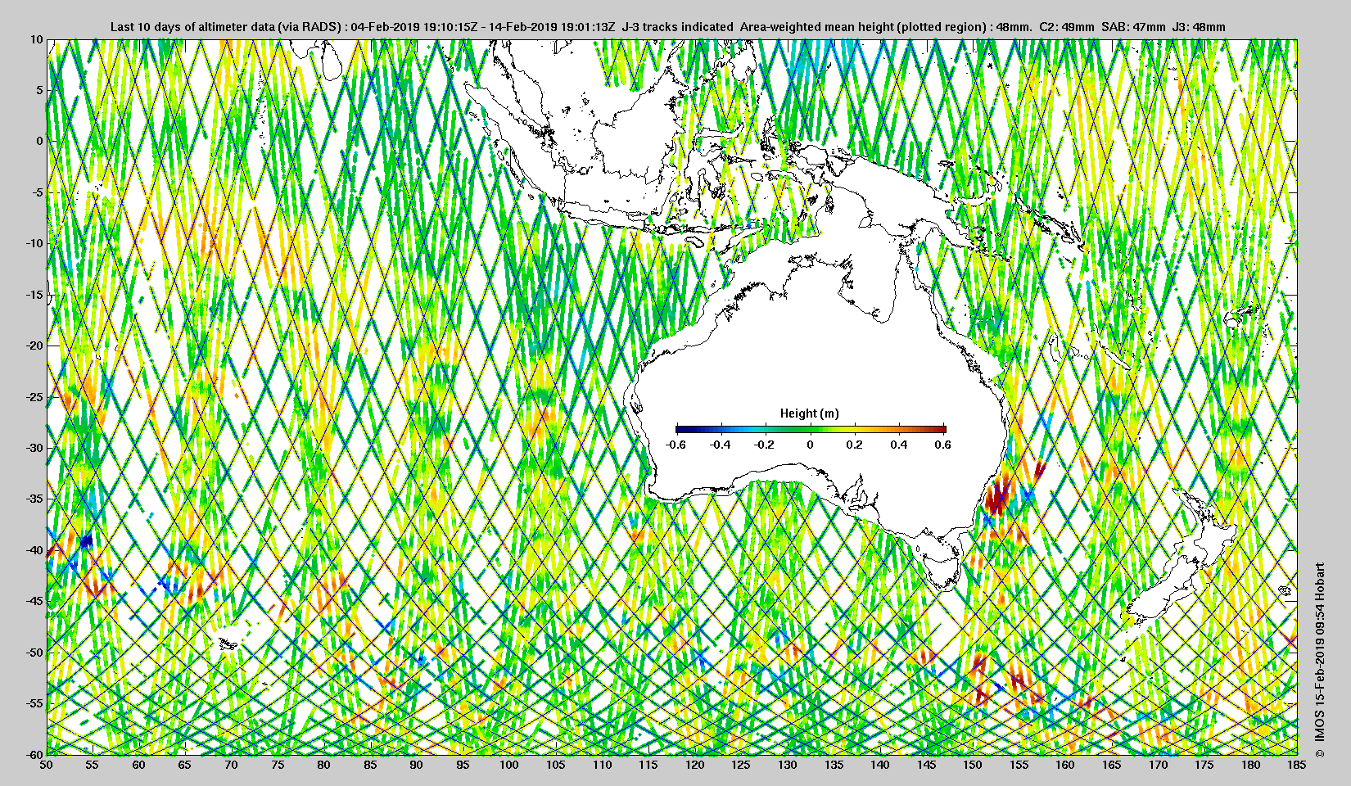Screen dimensions: 1351x786
Task: Click the "J3: 48mm" value in title
Action: coord(1199,27)
